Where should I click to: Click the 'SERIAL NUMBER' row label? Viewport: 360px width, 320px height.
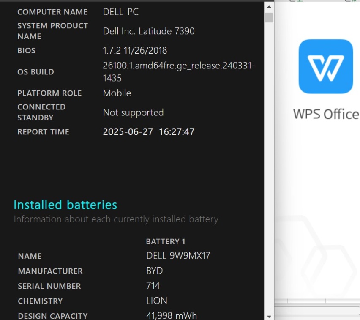(49, 286)
